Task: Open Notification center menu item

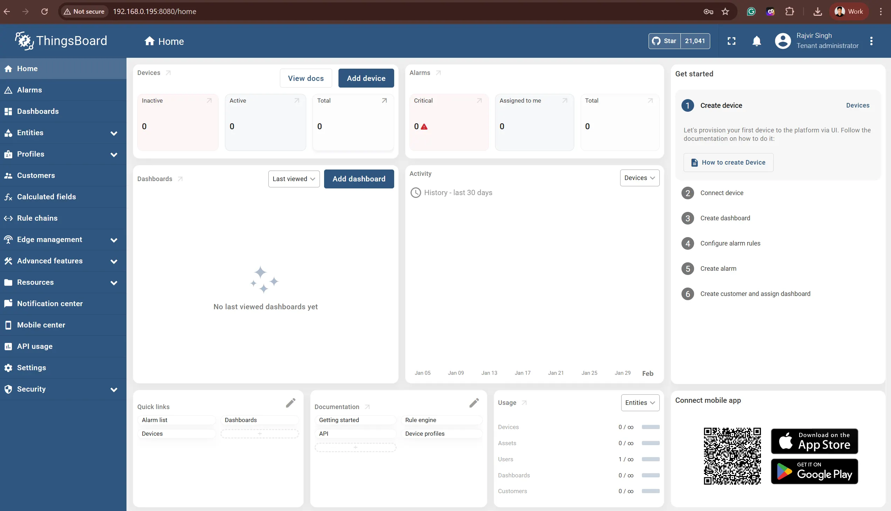Action: click(x=50, y=304)
